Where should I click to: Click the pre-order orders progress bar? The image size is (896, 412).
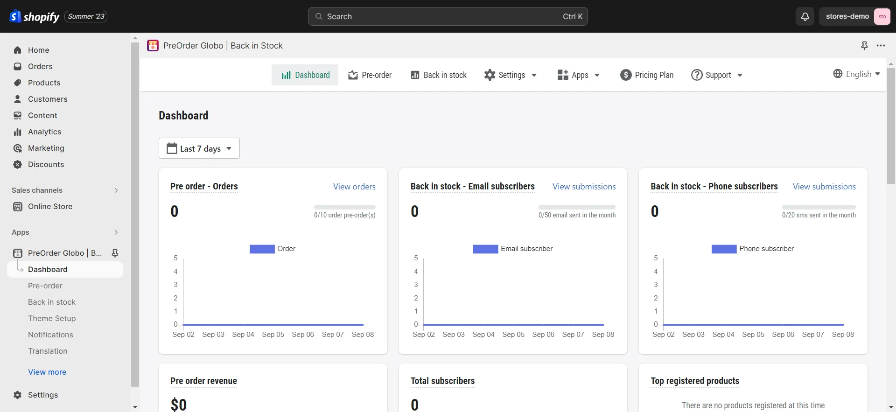pos(345,207)
